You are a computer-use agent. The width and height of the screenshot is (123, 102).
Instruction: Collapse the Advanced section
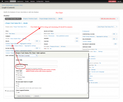pyautogui.click(x=86, y=31)
